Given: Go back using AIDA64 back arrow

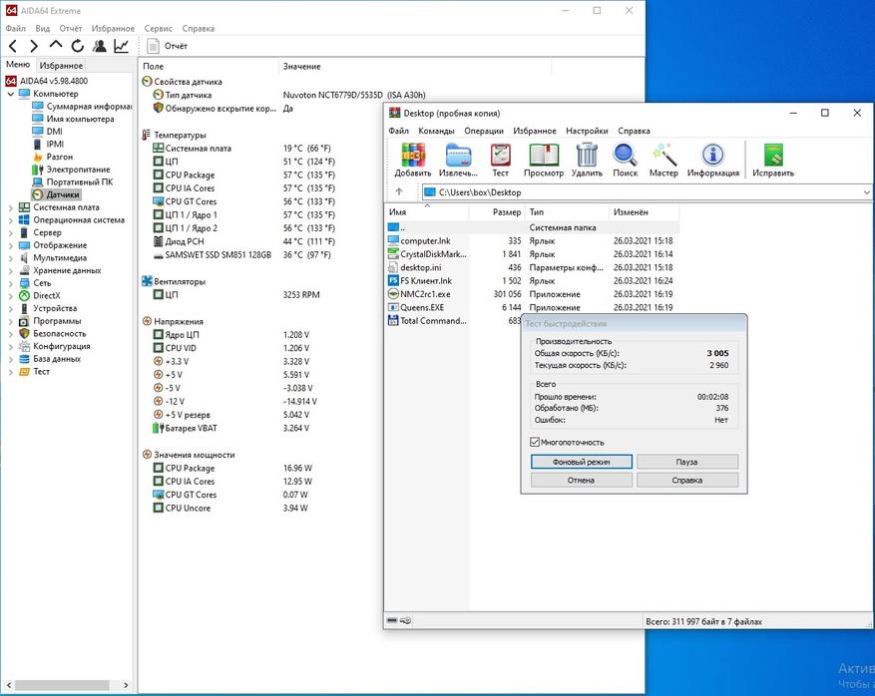Looking at the screenshot, I should coord(13,46).
